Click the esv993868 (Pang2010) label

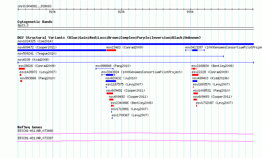[x=38, y=78]
